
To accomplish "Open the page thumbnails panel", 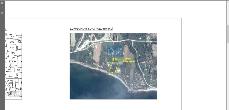I will (x=2, y=3).
